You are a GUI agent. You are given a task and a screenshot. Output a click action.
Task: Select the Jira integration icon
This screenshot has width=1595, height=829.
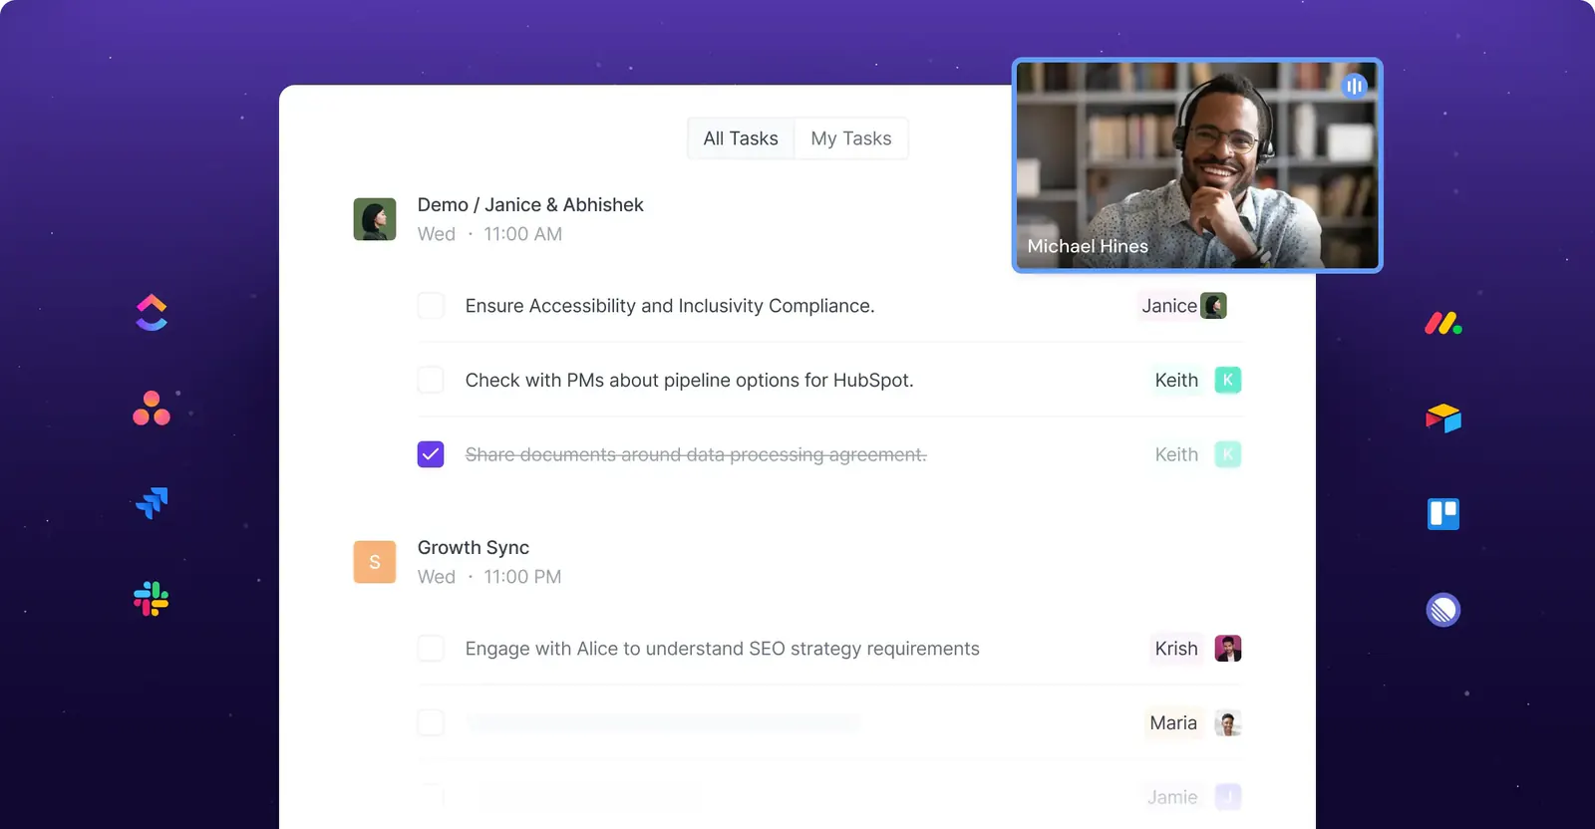(152, 503)
